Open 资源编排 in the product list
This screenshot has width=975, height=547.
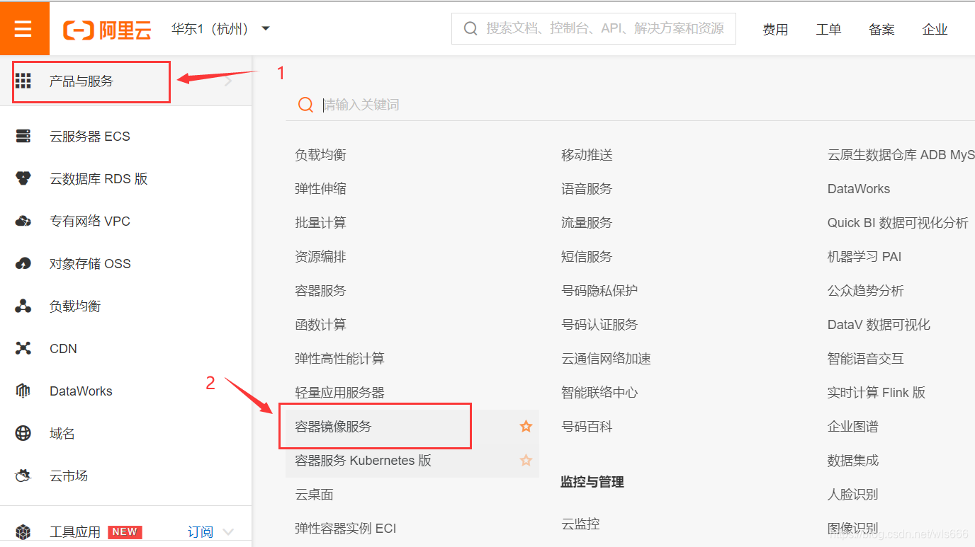(320, 257)
